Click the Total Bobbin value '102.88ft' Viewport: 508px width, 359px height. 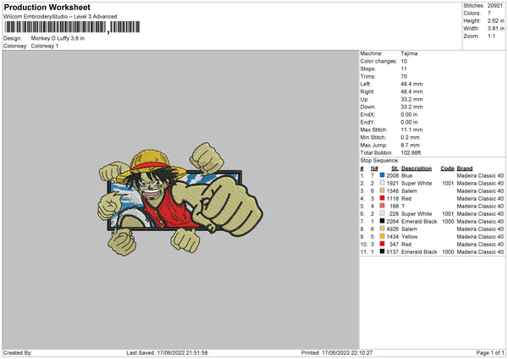point(411,152)
